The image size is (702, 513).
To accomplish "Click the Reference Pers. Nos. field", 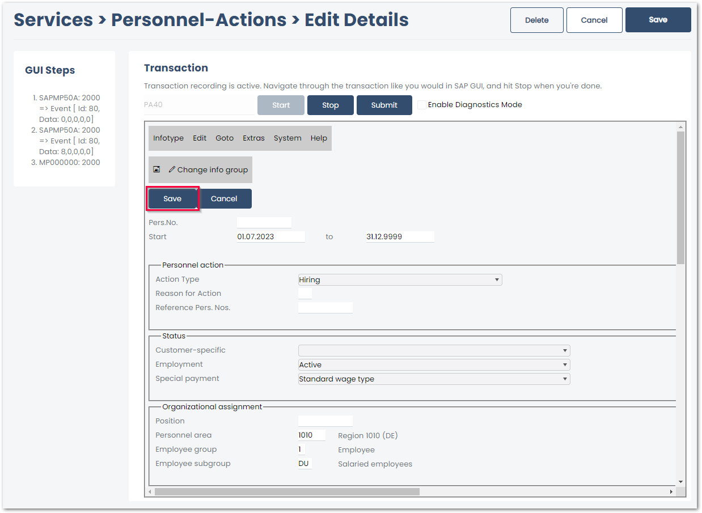I will (x=325, y=308).
